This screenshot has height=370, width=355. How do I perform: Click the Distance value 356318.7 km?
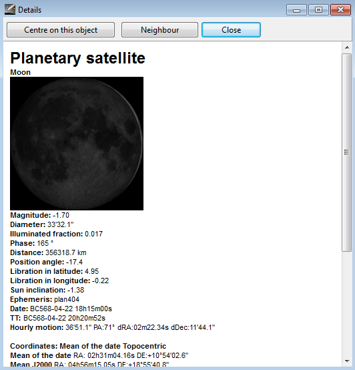point(66,252)
